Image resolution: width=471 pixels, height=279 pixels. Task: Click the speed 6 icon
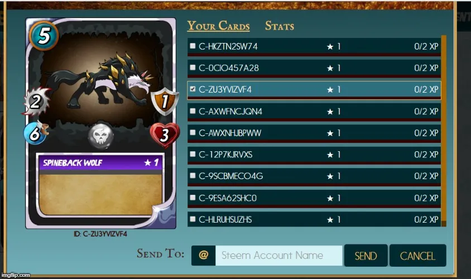pos(36,133)
